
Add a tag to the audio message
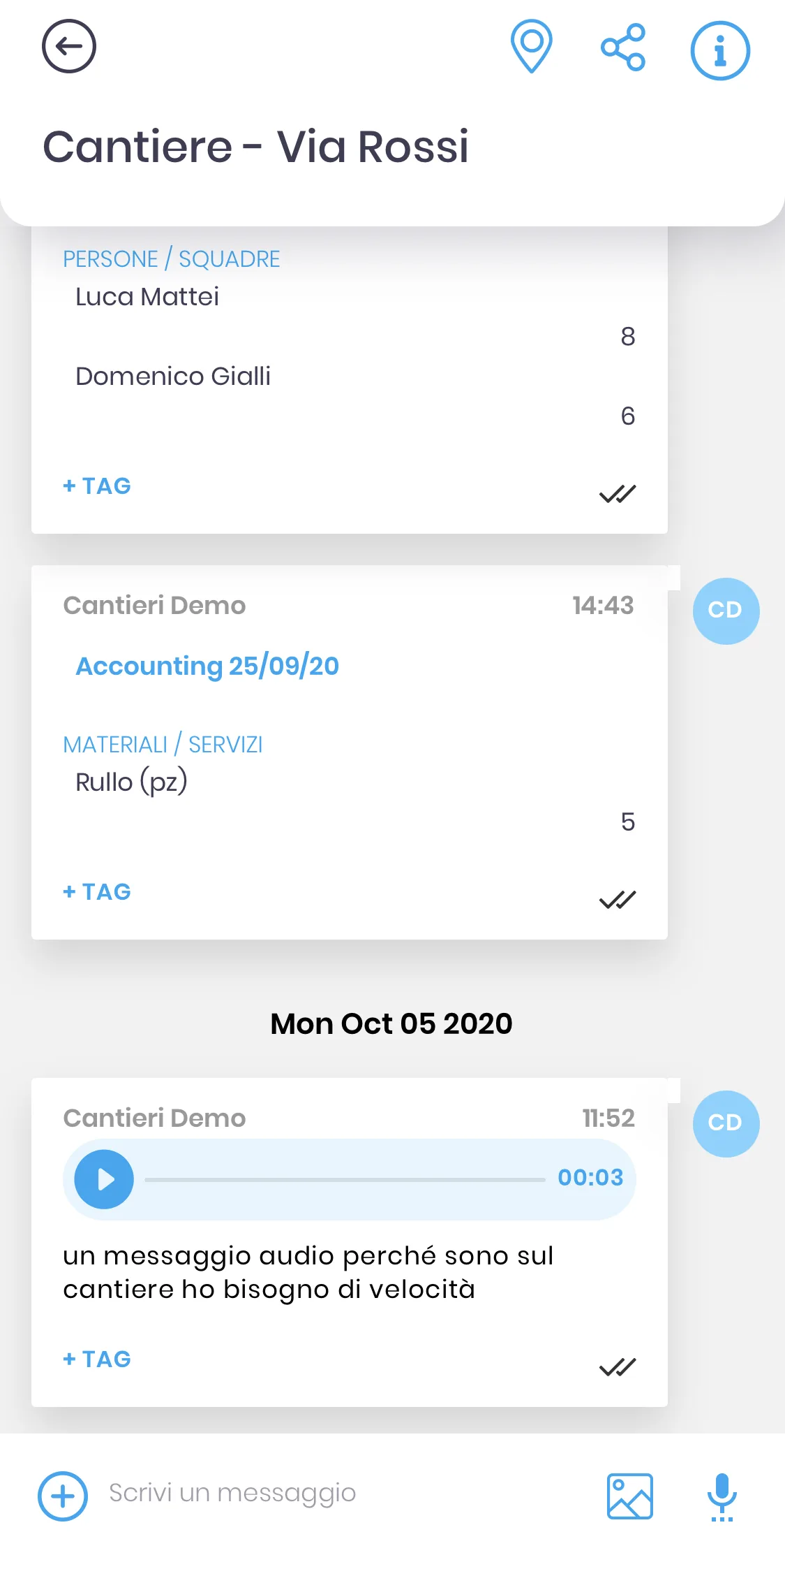[x=97, y=1359]
